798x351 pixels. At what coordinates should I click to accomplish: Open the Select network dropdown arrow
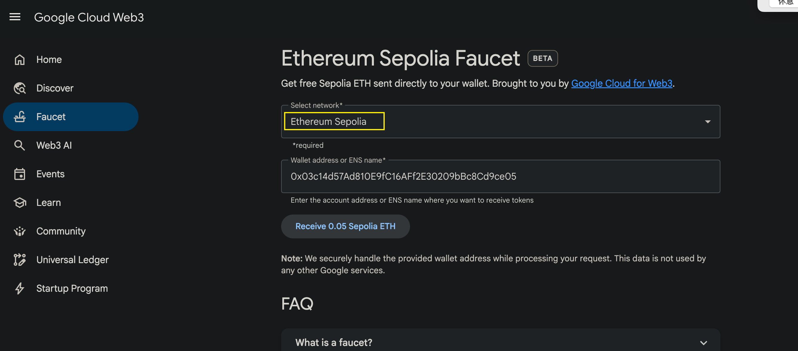tap(708, 122)
